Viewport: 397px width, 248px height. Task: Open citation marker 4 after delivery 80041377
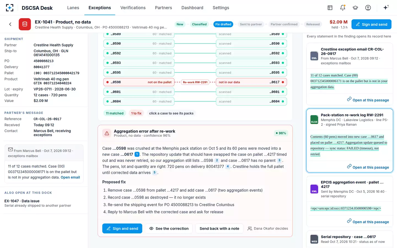pyautogui.click(x=228, y=166)
